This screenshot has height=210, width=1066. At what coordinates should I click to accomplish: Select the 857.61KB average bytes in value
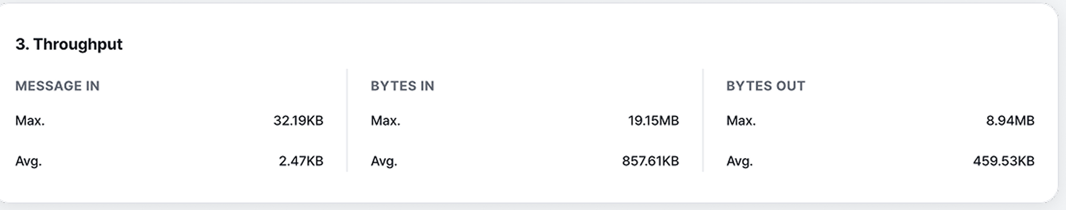[650, 161]
